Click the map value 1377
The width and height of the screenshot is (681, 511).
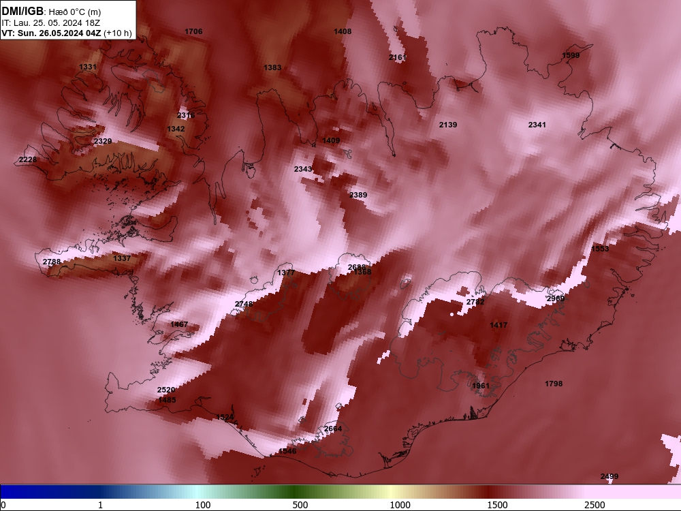286,273
